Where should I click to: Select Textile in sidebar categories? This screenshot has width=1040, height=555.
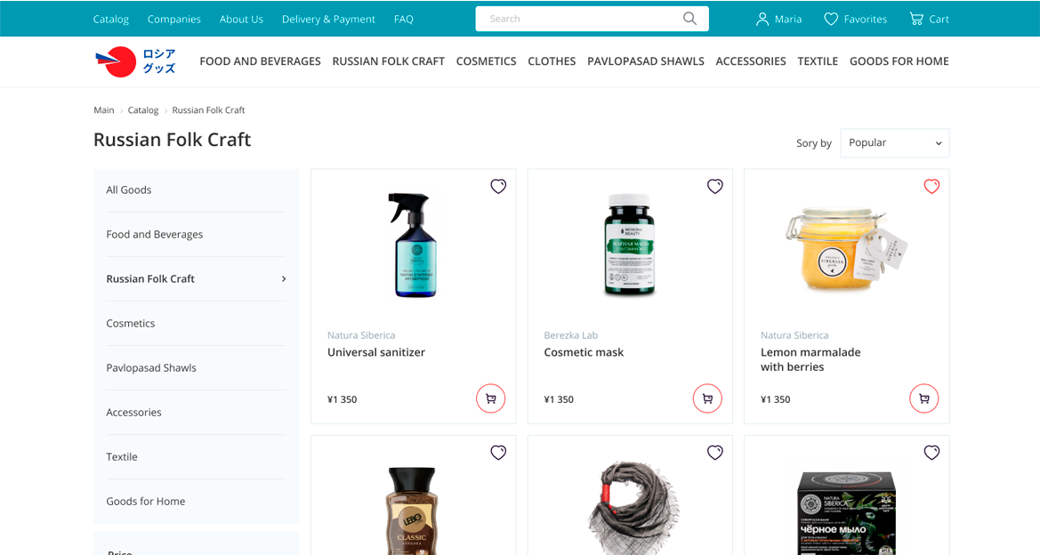[x=122, y=457]
